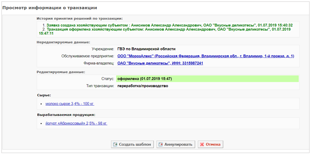311x154 pixels.
Task: Select second history entry Транзакция оформлена
Action: point(165,31)
